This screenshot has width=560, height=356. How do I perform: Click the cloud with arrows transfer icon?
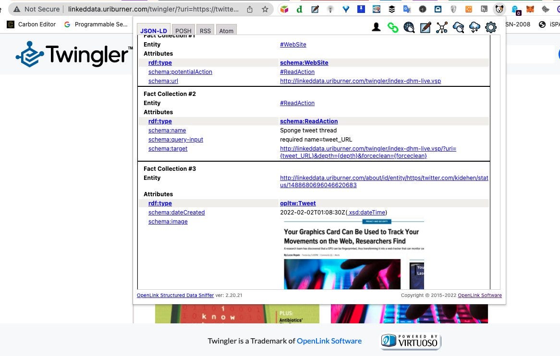pyautogui.click(x=475, y=27)
